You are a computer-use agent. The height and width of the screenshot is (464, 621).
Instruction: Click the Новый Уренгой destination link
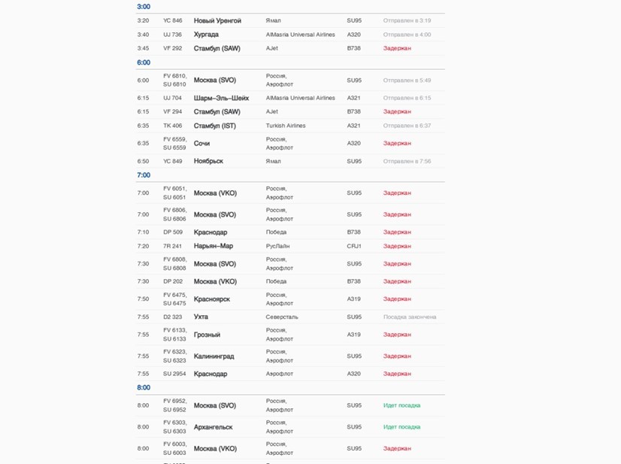coord(217,20)
